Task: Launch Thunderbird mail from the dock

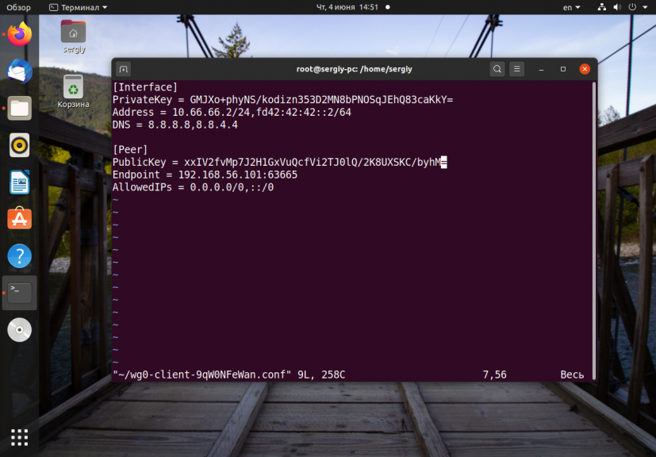Action: tap(20, 71)
